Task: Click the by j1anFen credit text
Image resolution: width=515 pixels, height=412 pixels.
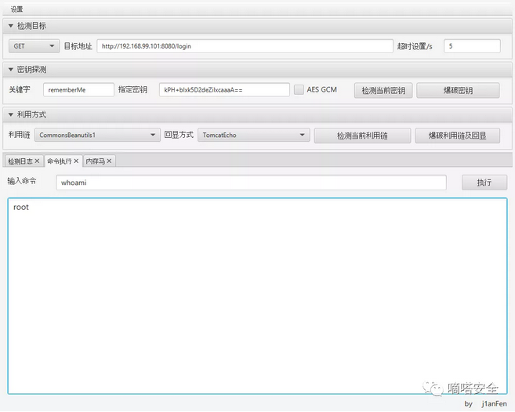Action: [486, 404]
